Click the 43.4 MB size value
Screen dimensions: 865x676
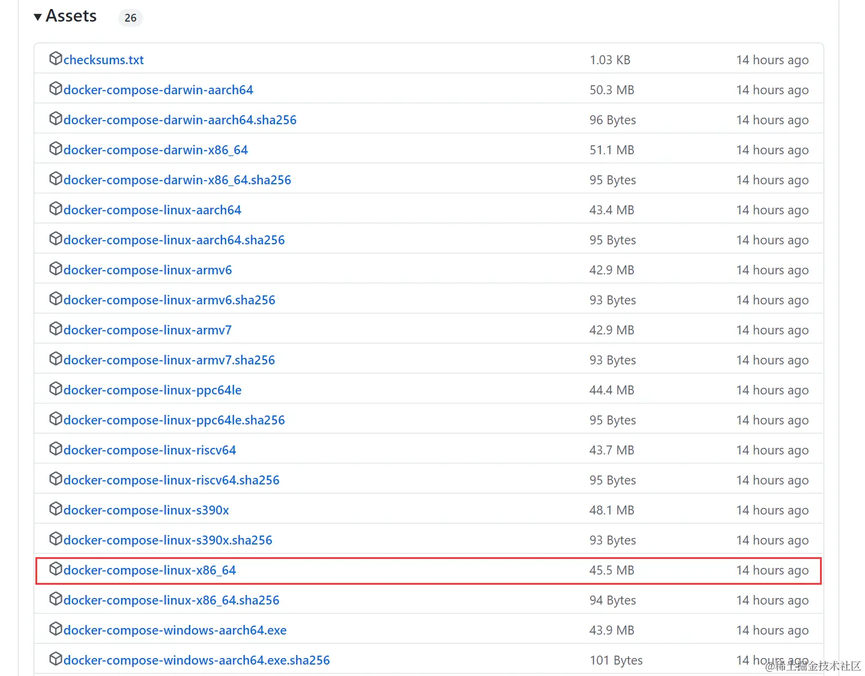[612, 210]
